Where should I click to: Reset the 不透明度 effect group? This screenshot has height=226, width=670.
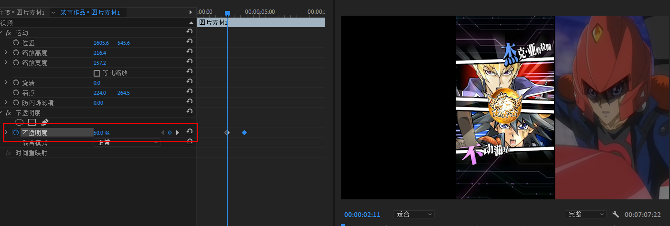click(x=190, y=112)
